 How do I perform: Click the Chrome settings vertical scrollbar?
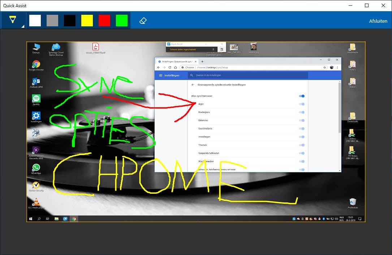(x=340, y=107)
